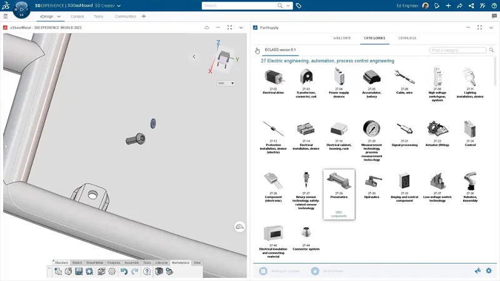Click the Share arrow icon in top bar
This screenshot has width=500, height=281.
(x=460, y=6)
